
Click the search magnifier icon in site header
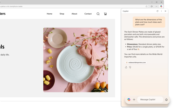point(98,14)
